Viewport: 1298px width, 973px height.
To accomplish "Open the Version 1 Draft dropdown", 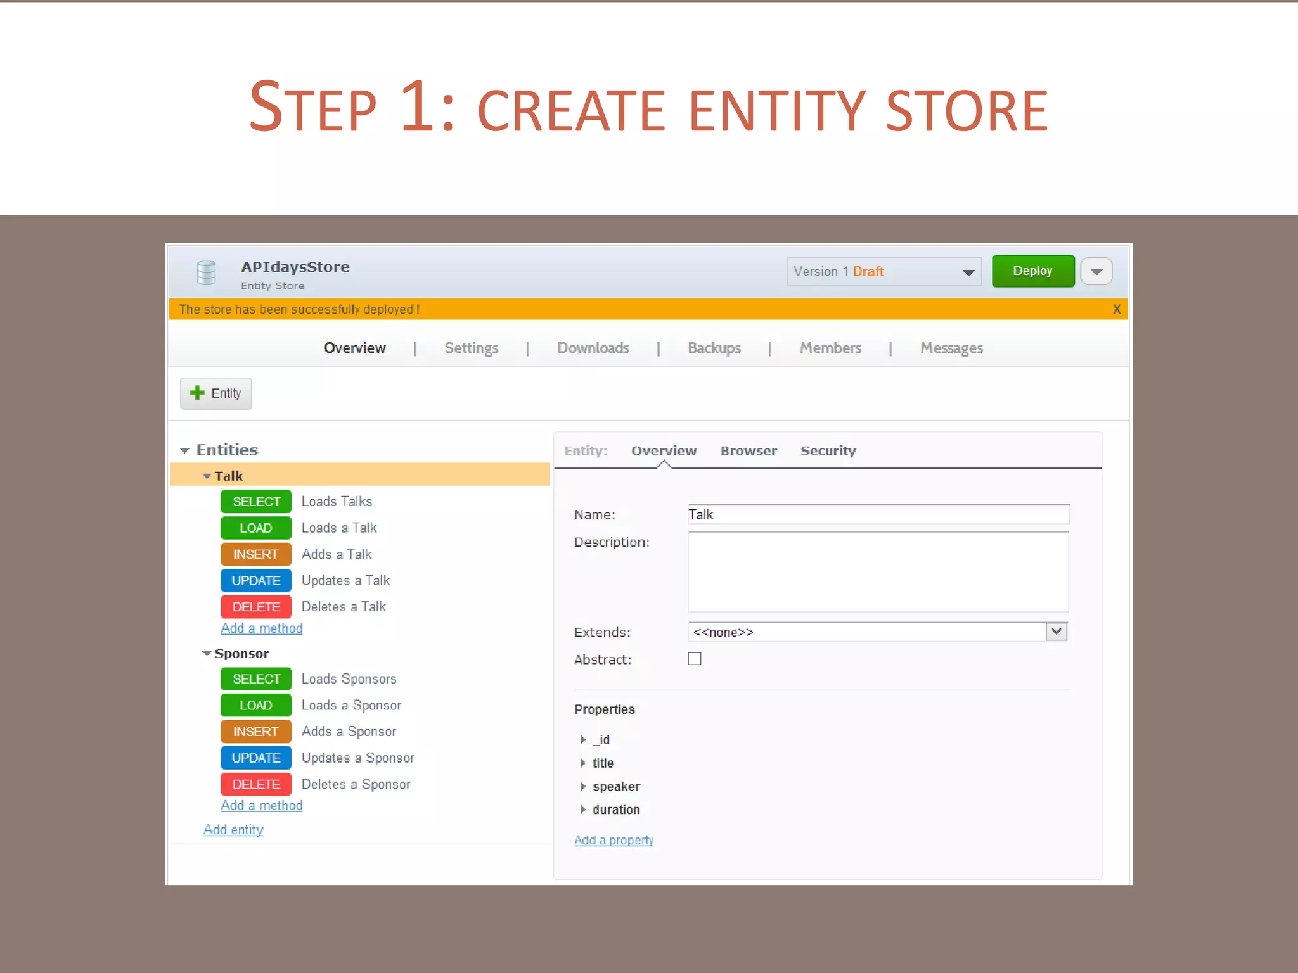I will (884, 271).
